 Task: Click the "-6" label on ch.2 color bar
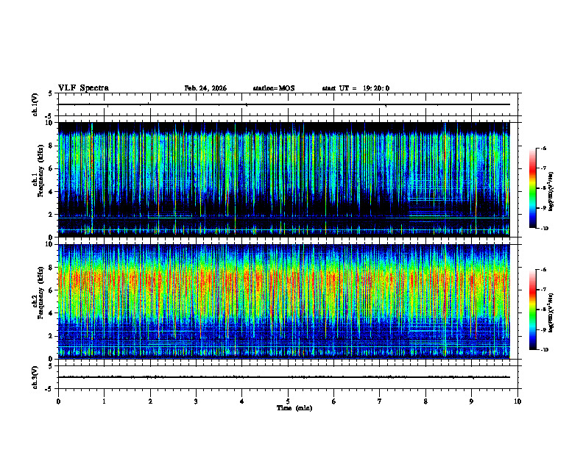(544, 270)
